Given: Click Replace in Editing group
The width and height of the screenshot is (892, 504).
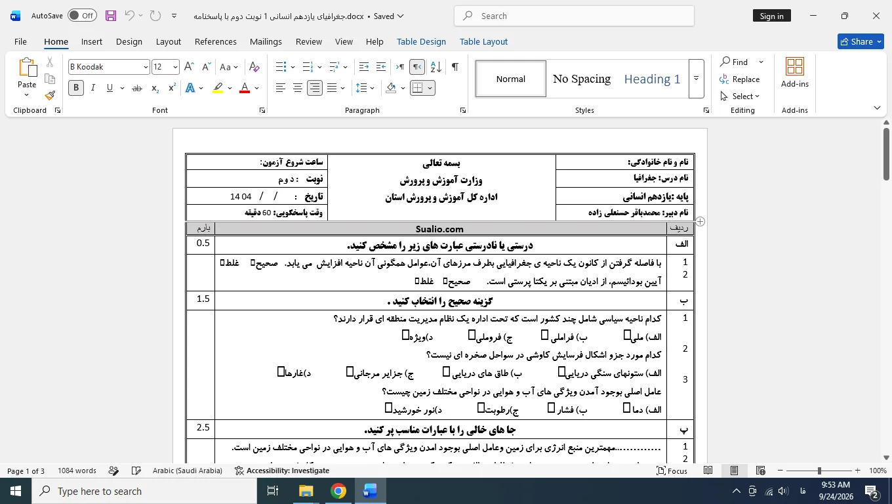Looking at the screenshot, I should (x=740, y=79).
